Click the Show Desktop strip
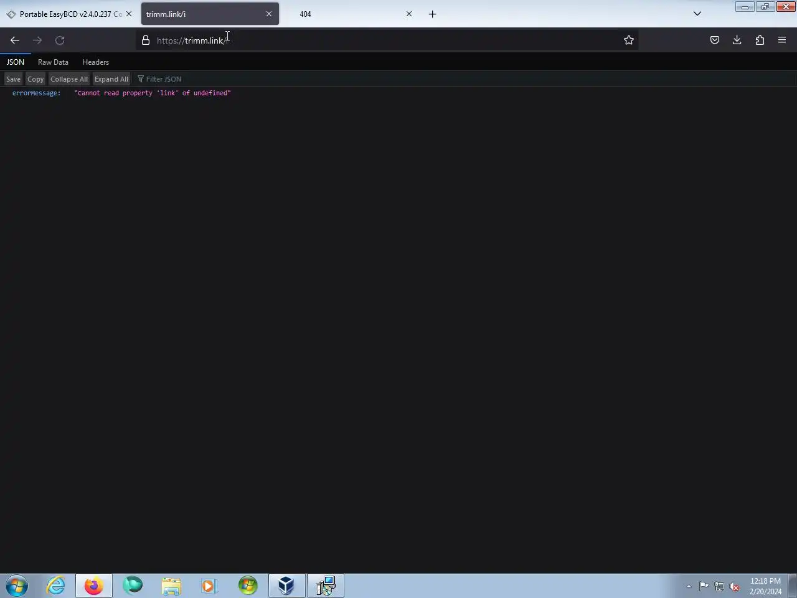This screenshot has height=598, width=797. pos(793,586)
